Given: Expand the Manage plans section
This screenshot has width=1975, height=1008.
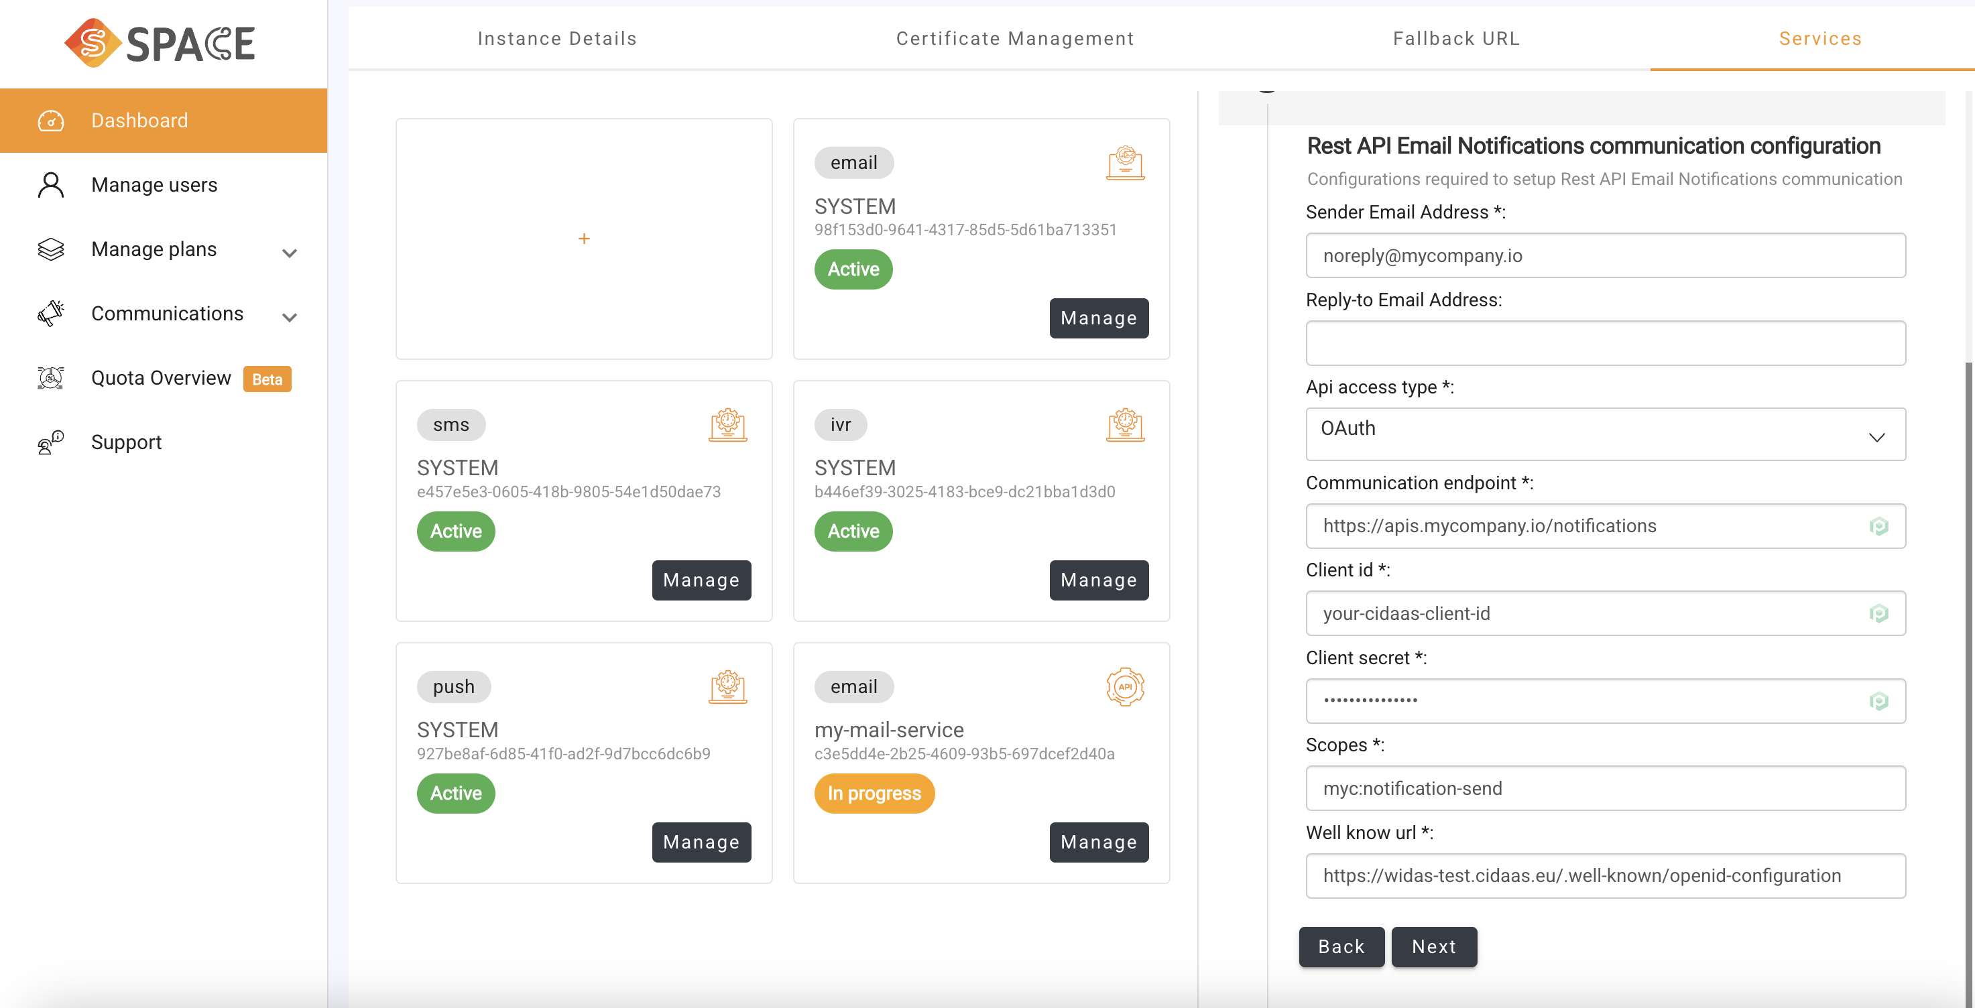Looking at the screenshot, I should [x=289, y=251].
